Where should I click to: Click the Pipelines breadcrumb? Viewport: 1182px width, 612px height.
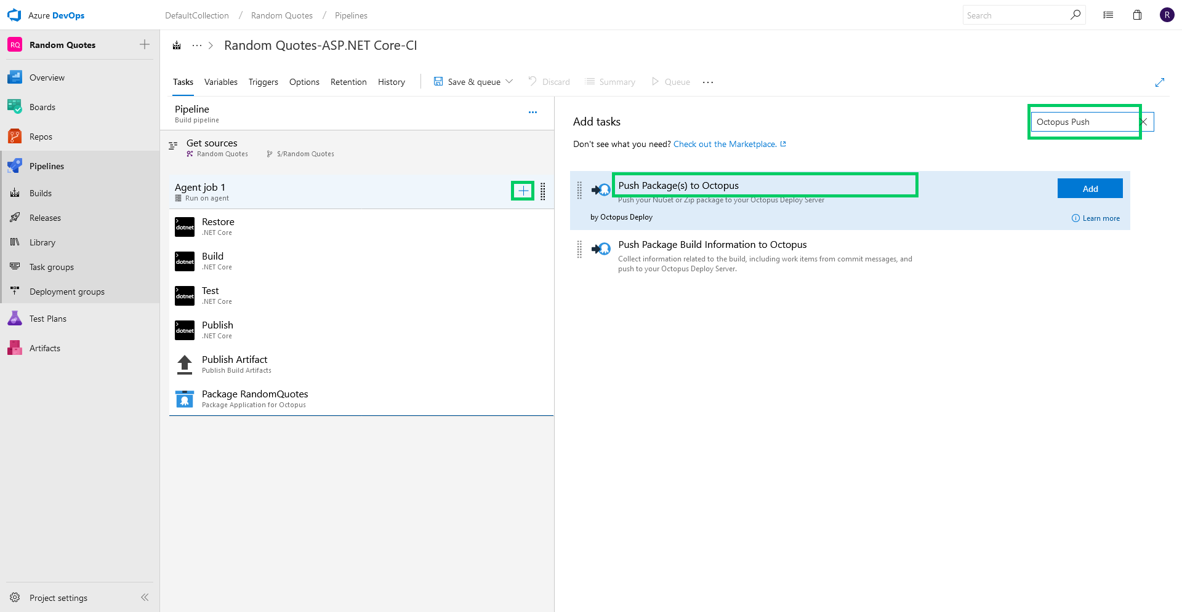[351, 15]
